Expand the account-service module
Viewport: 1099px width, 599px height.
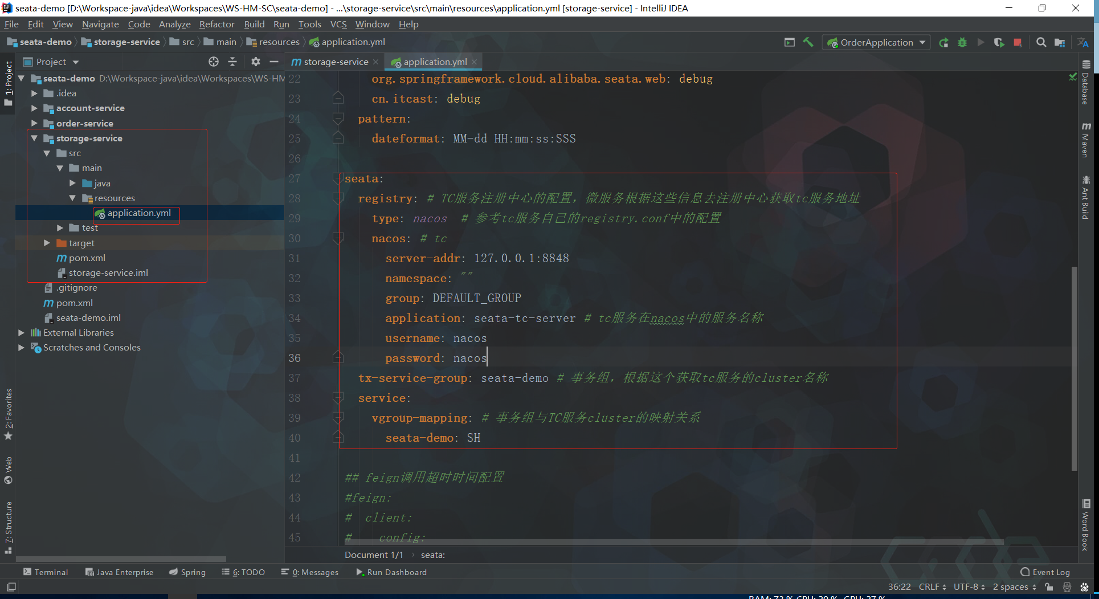[x=34, y=108]
